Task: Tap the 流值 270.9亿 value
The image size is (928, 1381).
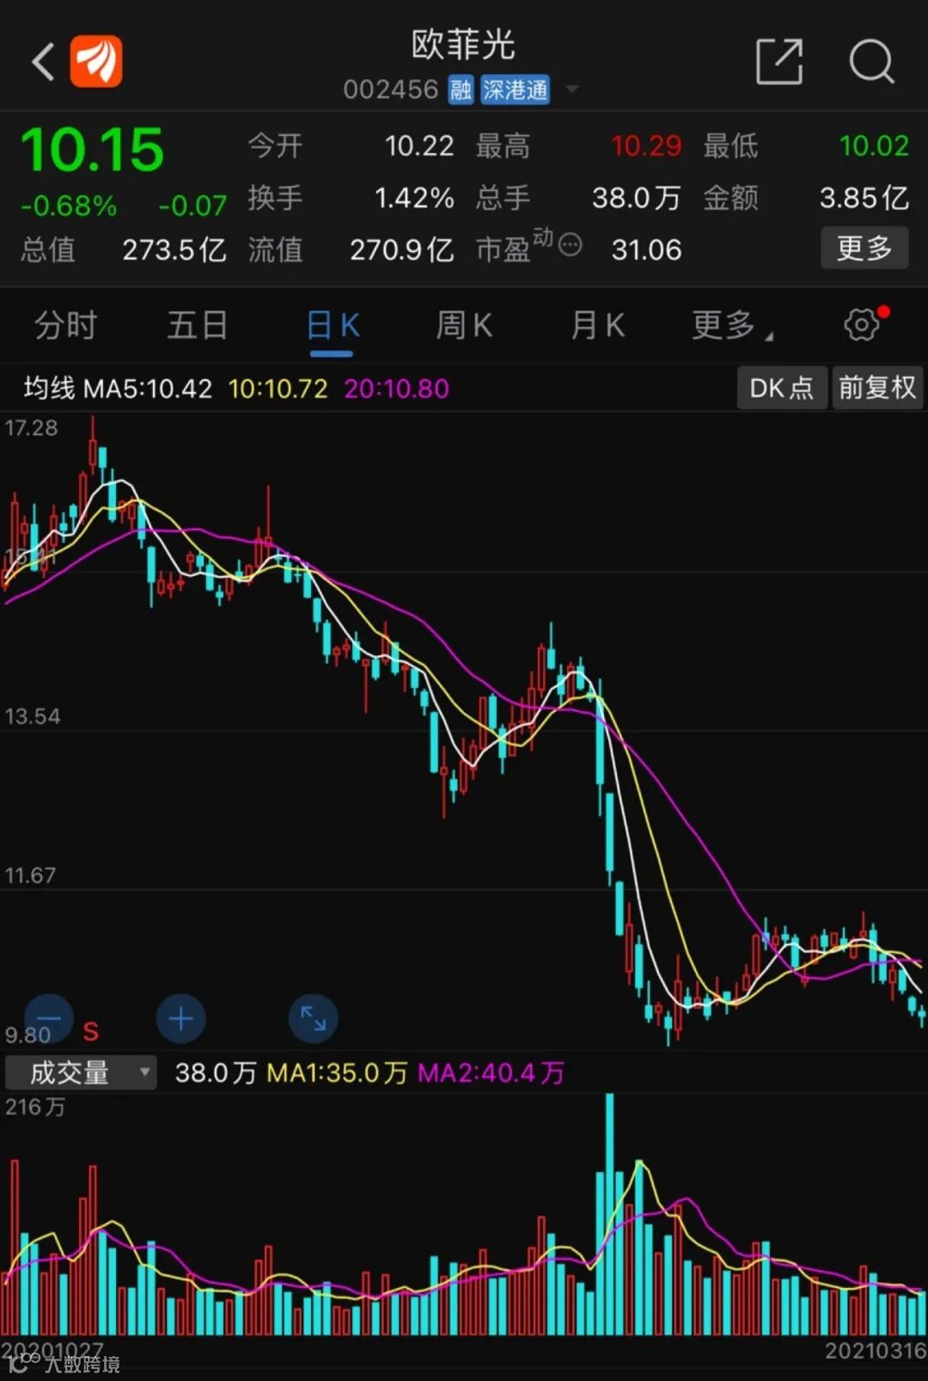Action: tap(401, 250)
